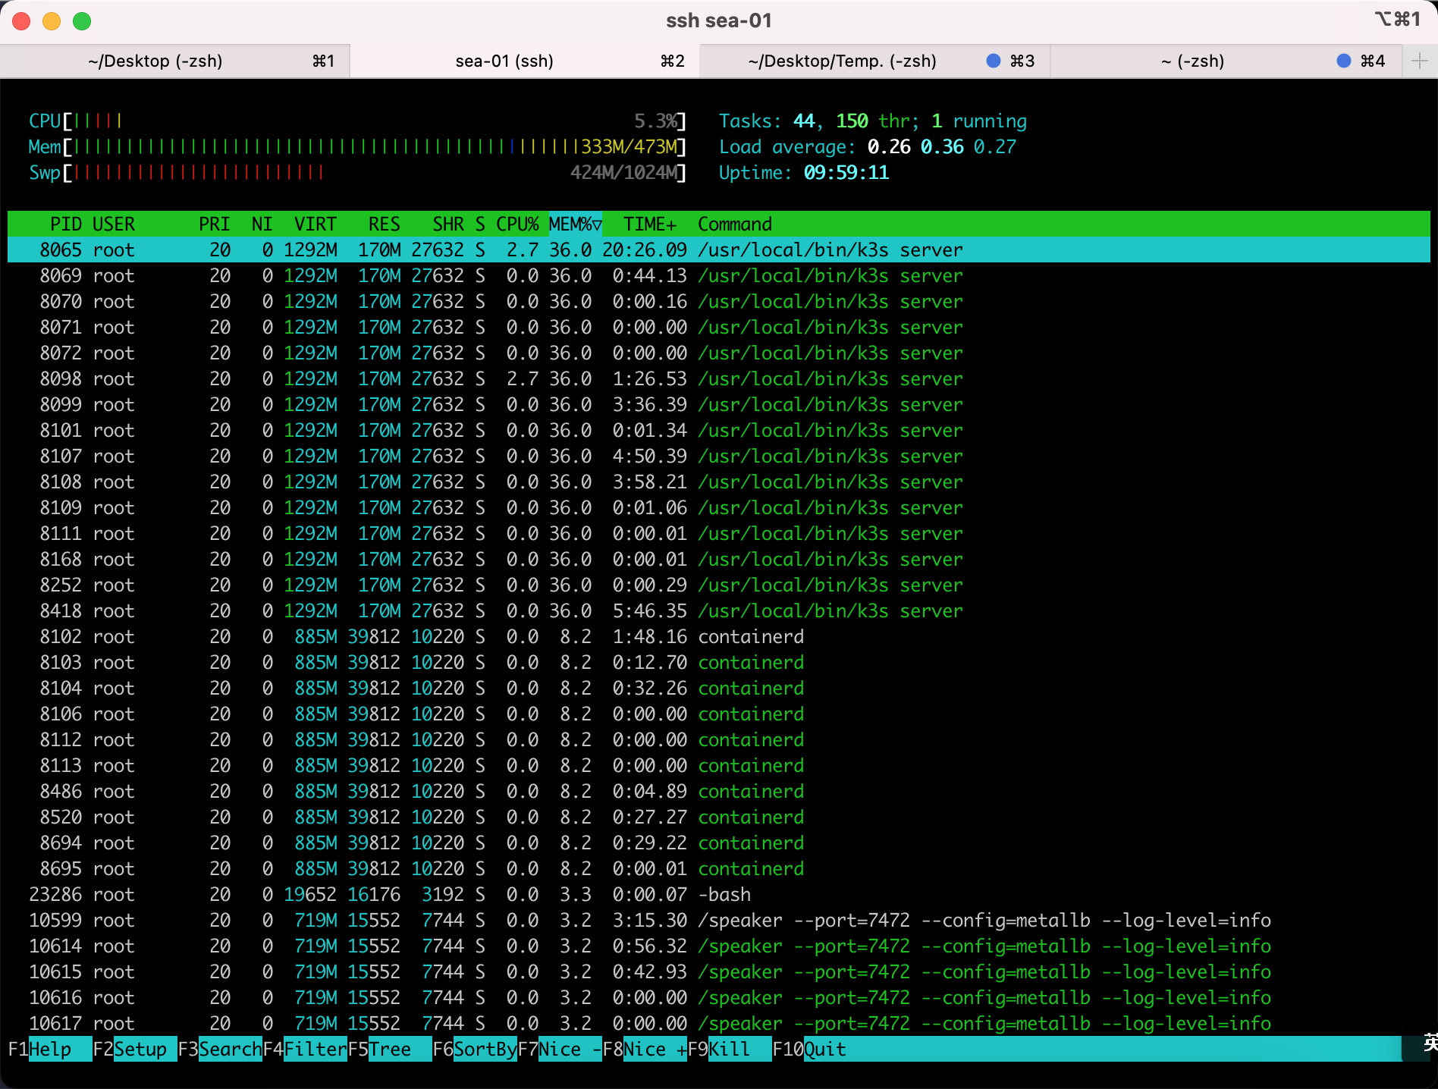This screenshot has height=1089, width=1438.
Task: Open F6 SortBy menu in htop
Action: 475,1049
